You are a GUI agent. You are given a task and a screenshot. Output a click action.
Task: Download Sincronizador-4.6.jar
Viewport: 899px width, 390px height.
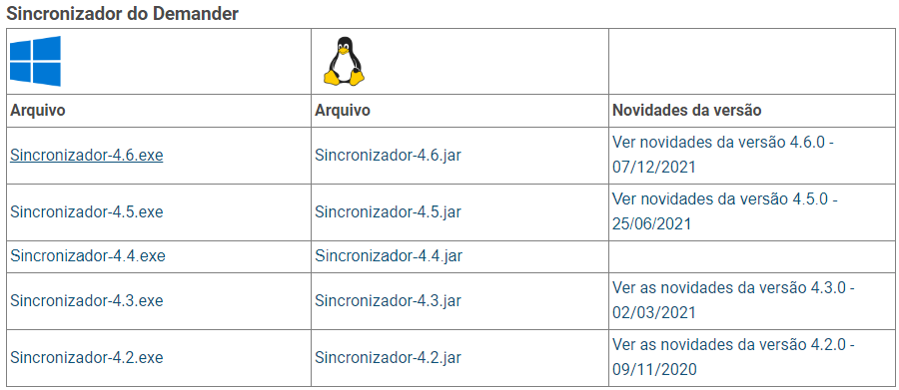click(x=389, y=156)
